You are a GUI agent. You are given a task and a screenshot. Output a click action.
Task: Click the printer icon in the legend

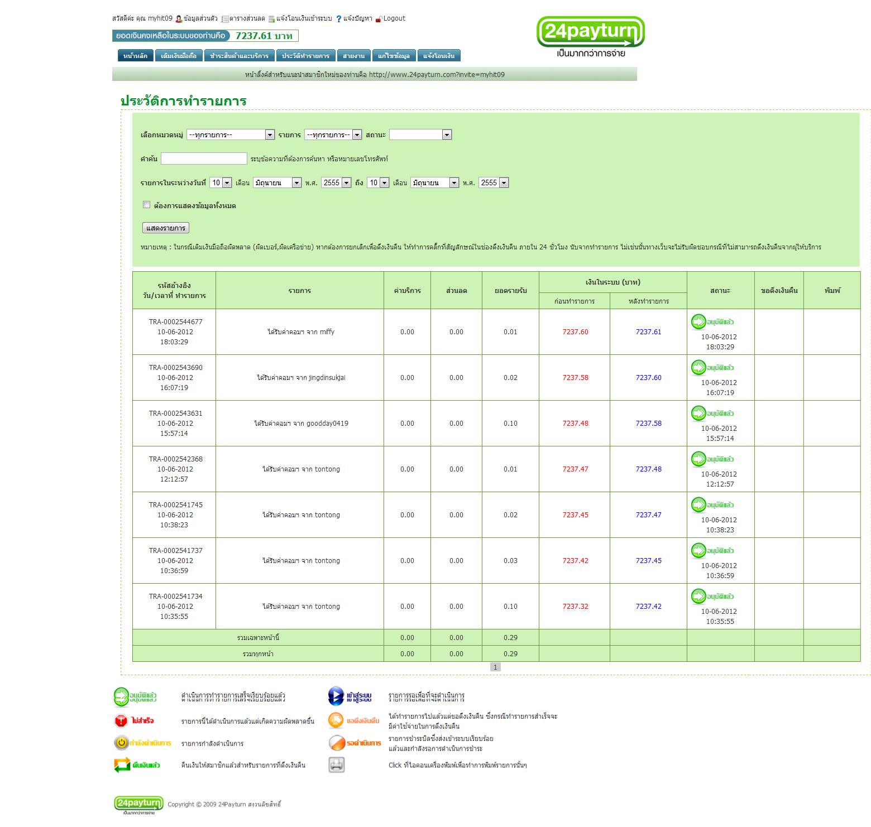[337, 765]
